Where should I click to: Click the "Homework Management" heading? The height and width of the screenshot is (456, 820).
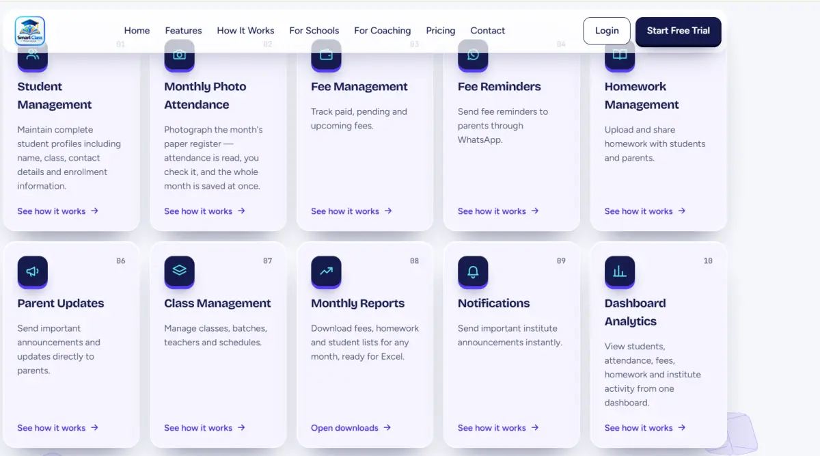pos(642,96)
